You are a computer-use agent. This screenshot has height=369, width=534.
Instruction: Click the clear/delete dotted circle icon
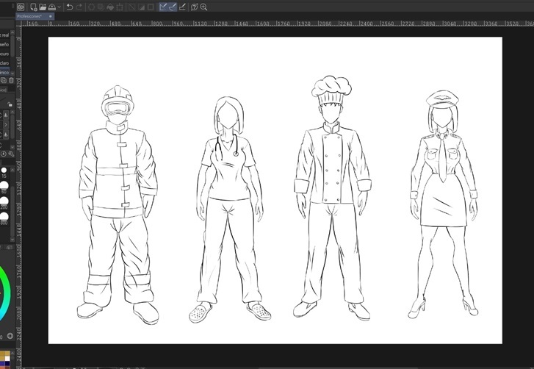tap(91, 7)
